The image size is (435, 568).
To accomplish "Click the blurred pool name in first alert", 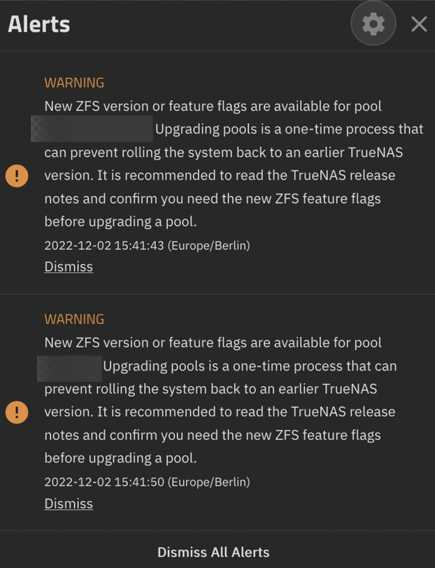I will pyautogui.click(x=92, y=129).
